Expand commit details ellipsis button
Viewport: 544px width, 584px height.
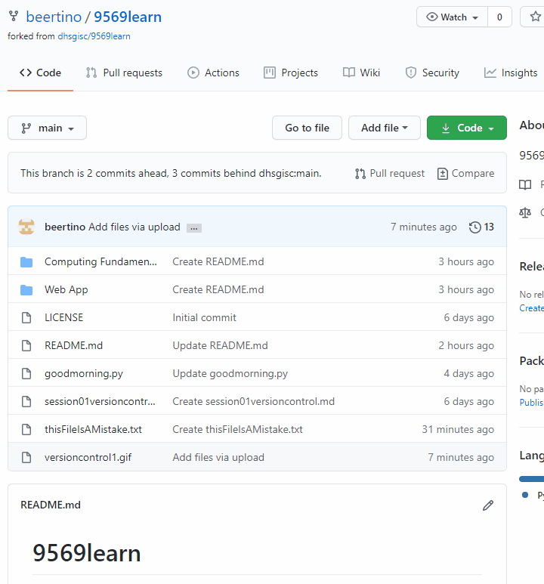[x=194, y=228]
